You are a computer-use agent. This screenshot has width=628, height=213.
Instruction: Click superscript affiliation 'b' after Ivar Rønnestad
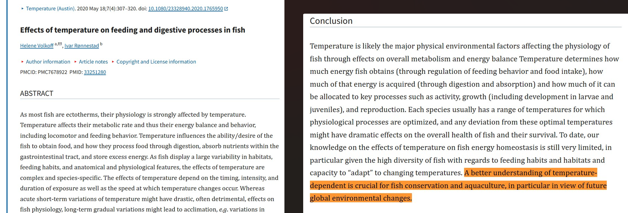(101, 44)
